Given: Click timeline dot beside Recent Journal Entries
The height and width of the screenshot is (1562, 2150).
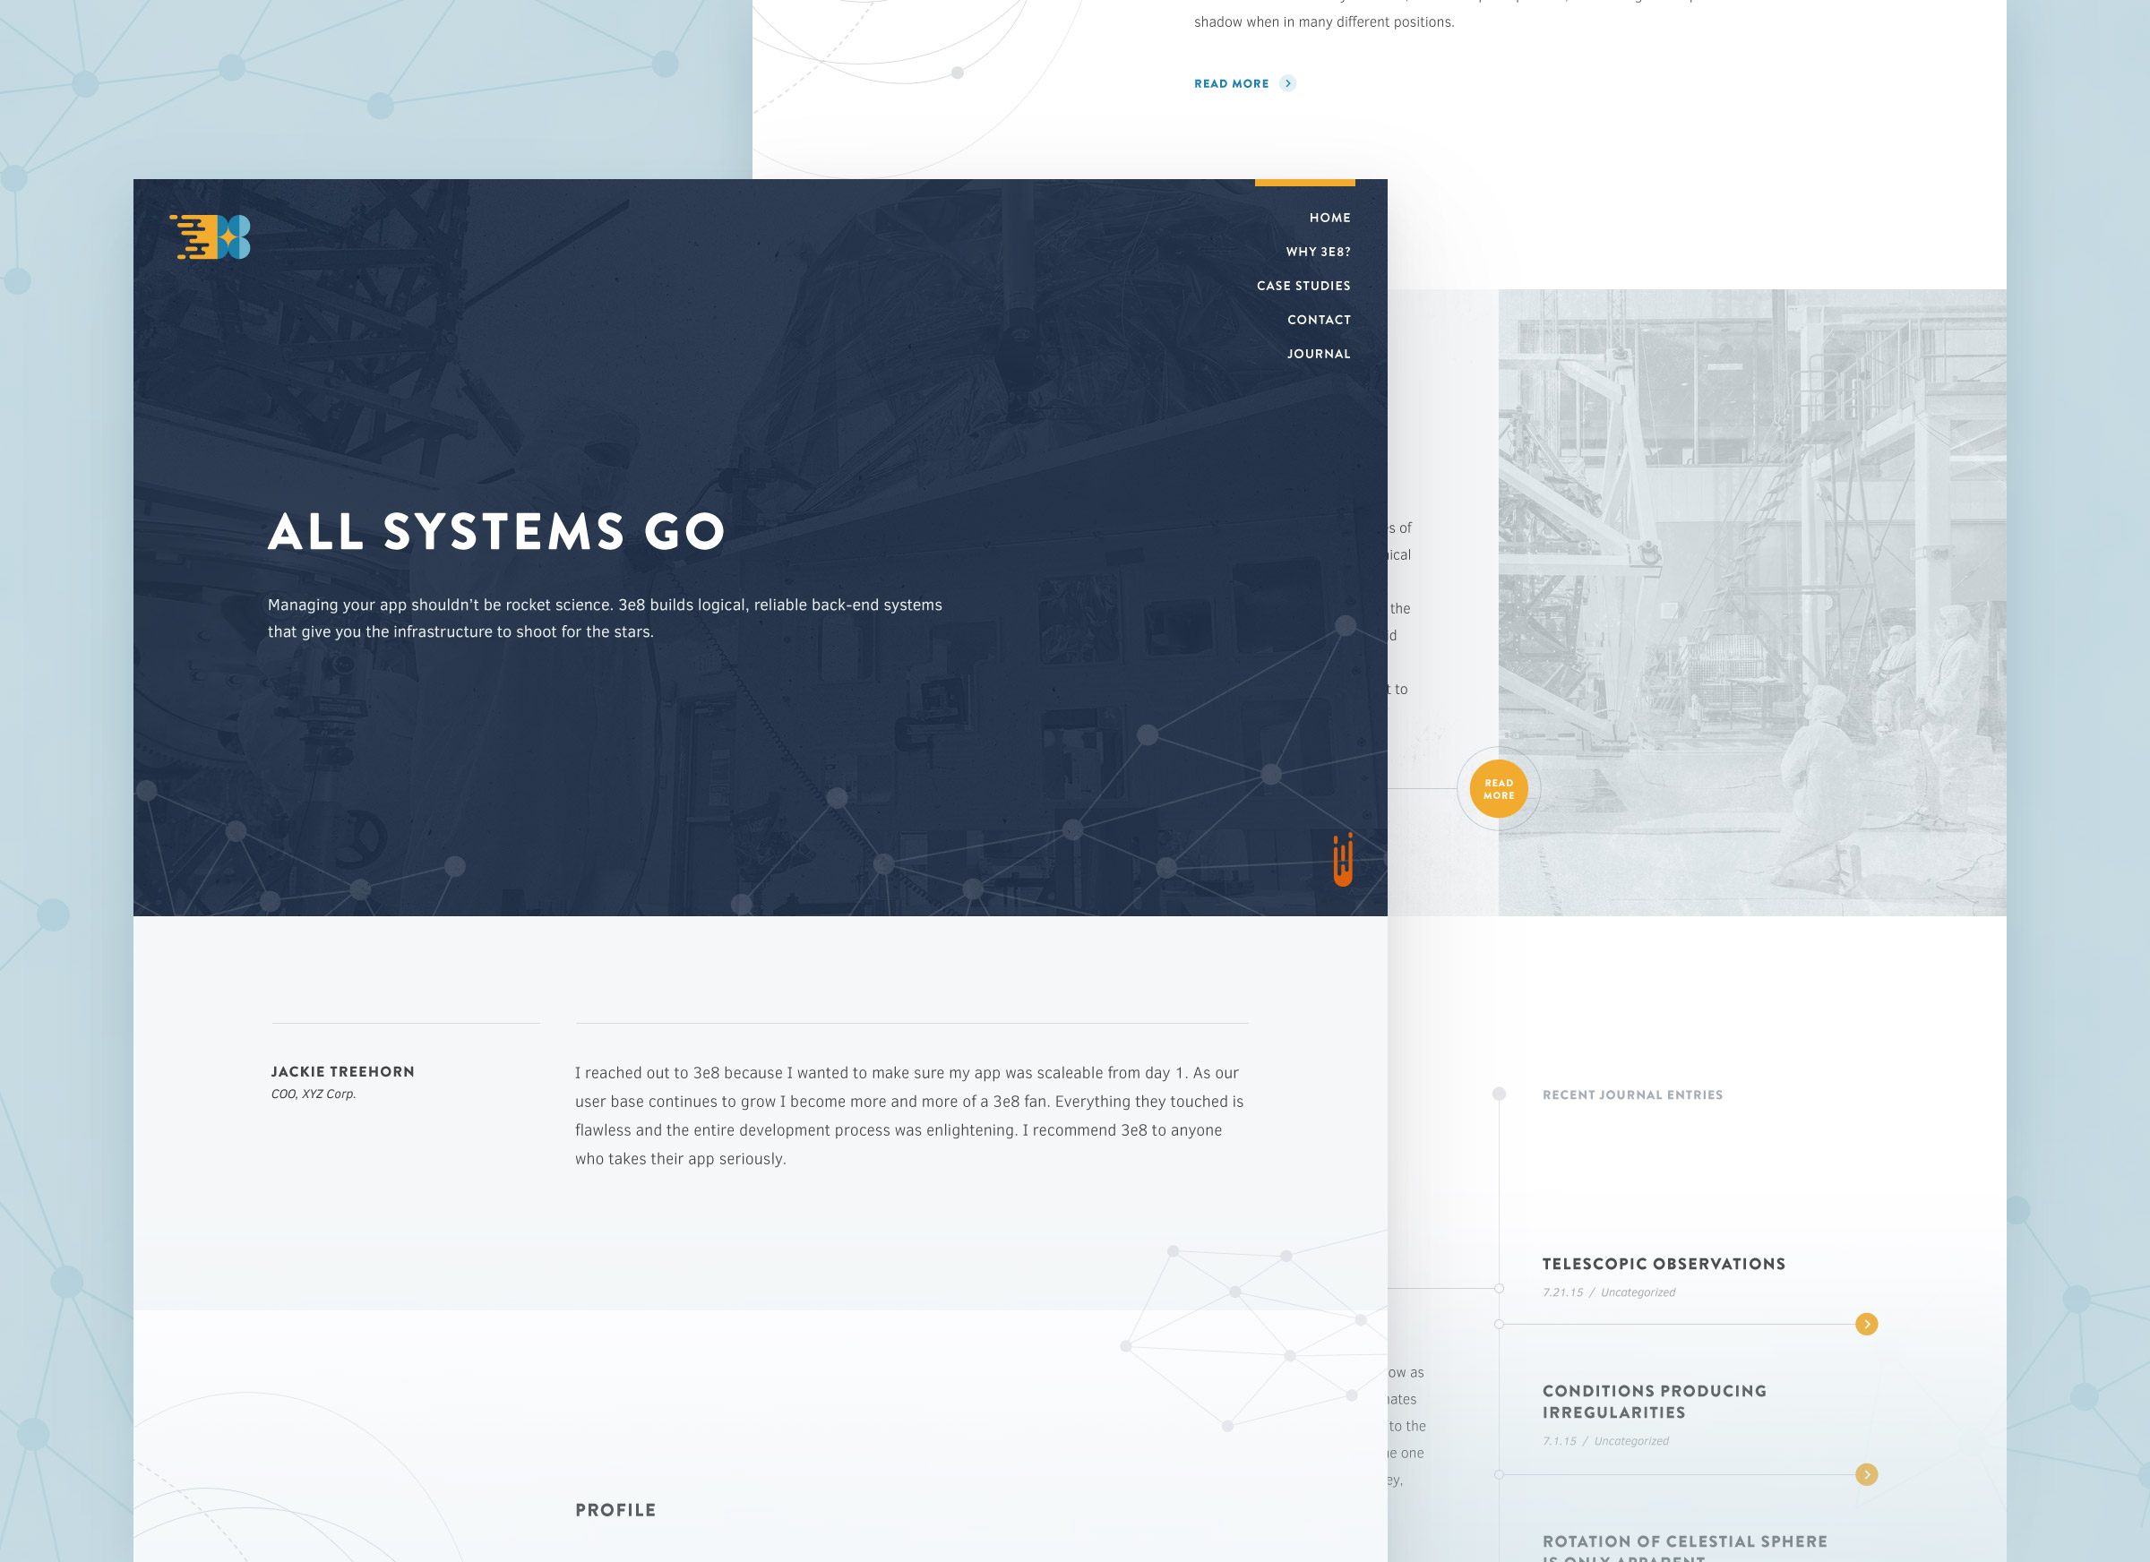Looking at the screenshot, I should click(x=1499, y=1094).
